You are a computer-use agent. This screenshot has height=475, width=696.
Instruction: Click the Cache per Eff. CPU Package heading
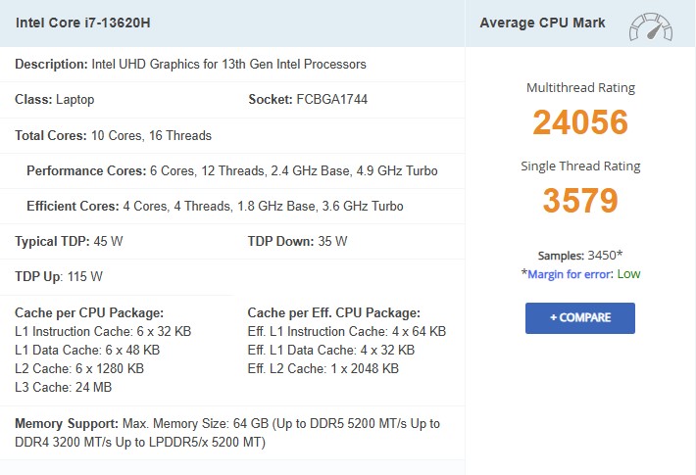point(334,313)
